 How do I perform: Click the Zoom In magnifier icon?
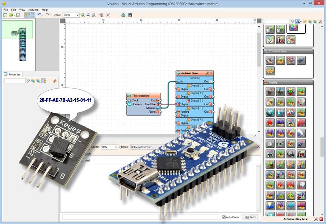point(83,15)
